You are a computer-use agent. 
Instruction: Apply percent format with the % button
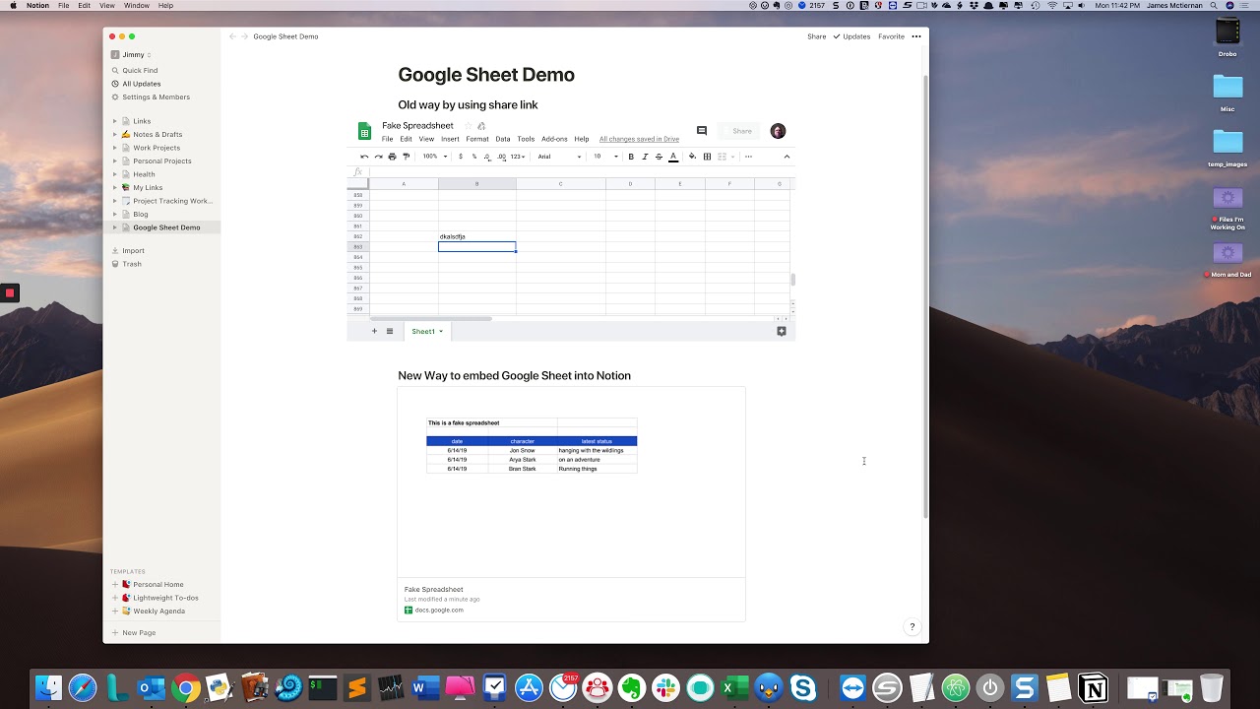coord(473,157)
